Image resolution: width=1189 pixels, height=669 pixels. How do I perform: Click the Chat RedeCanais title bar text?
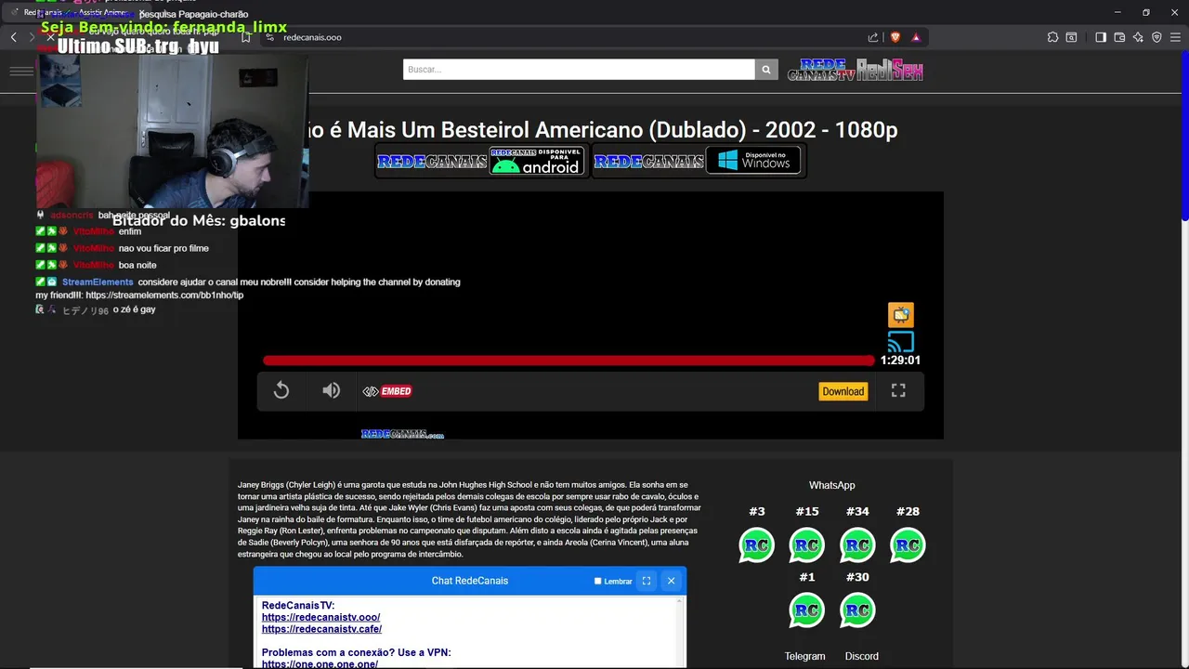pos(469,581)
